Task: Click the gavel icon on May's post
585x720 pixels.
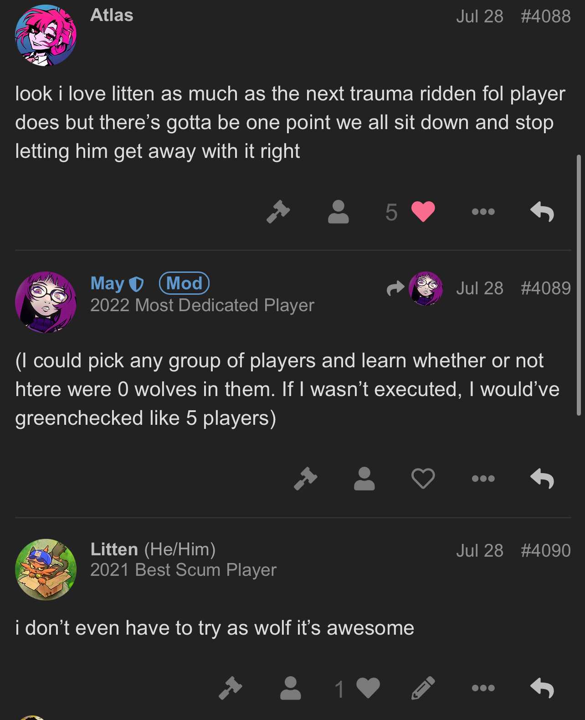Action: tap(306, 479)
